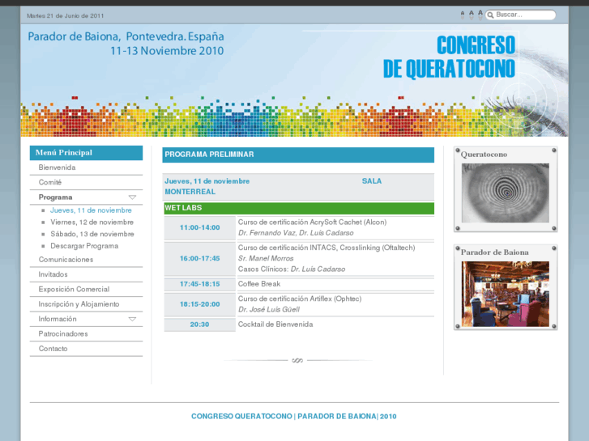The image size is (589, 441).
Task: Click 'Sr. Manel Morros' speaker name
Action: click(x=266, y=259)
